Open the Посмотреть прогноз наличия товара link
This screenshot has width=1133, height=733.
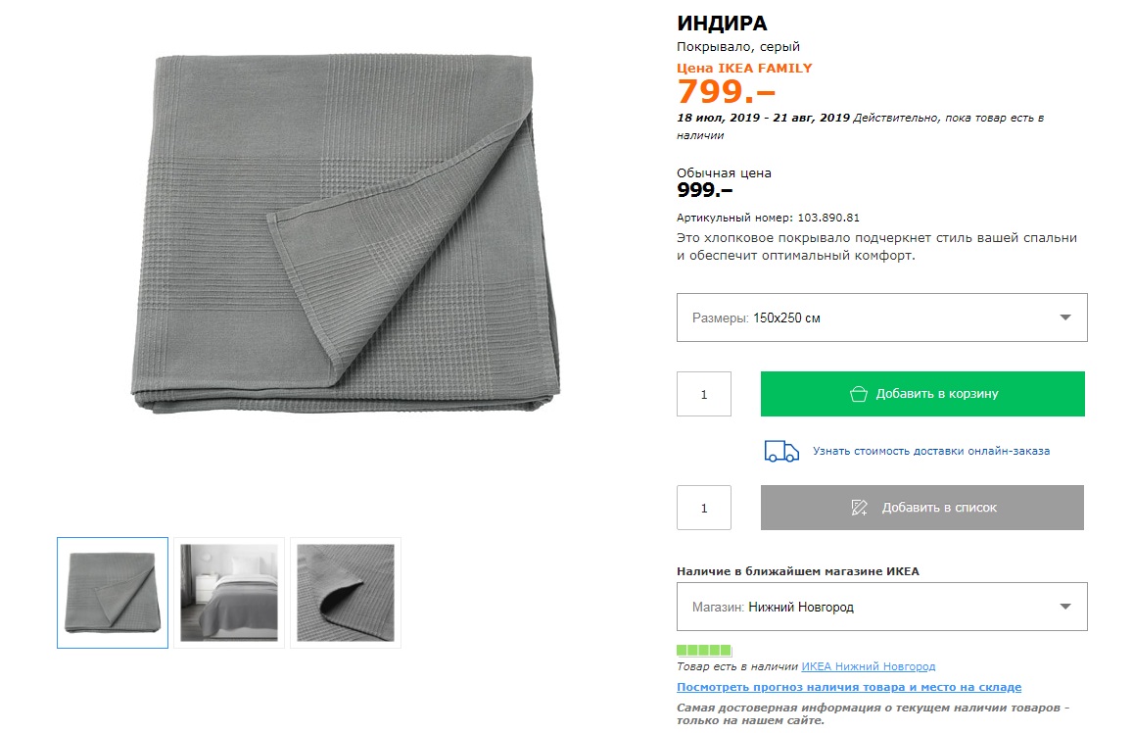(849, 687)
